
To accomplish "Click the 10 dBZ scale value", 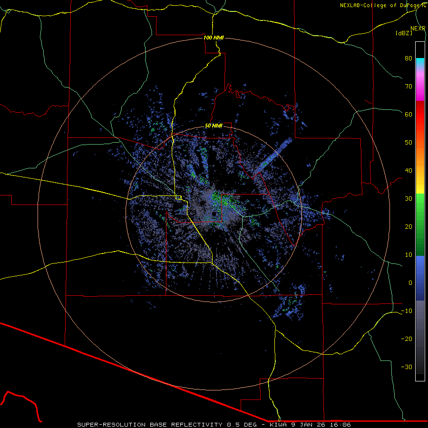I will [409, 255].
